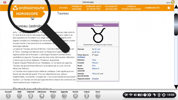
Task: Click the clock showing 14:55
Action: click(x=171, y=95)
